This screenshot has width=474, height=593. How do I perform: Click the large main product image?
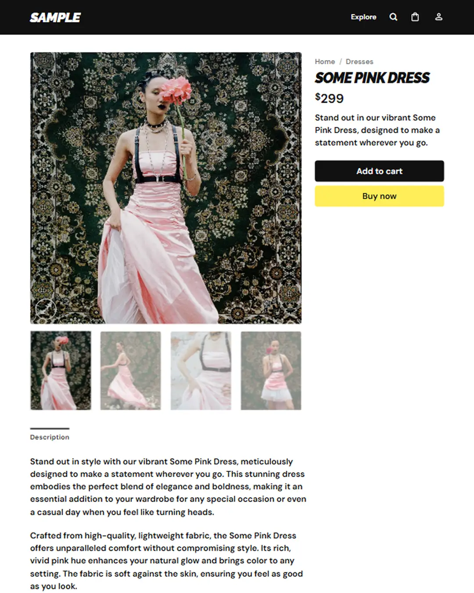166,188
